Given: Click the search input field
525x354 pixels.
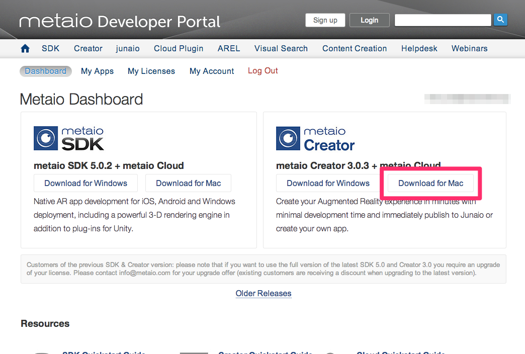Looking at the screenshot, I should [443, 20].
